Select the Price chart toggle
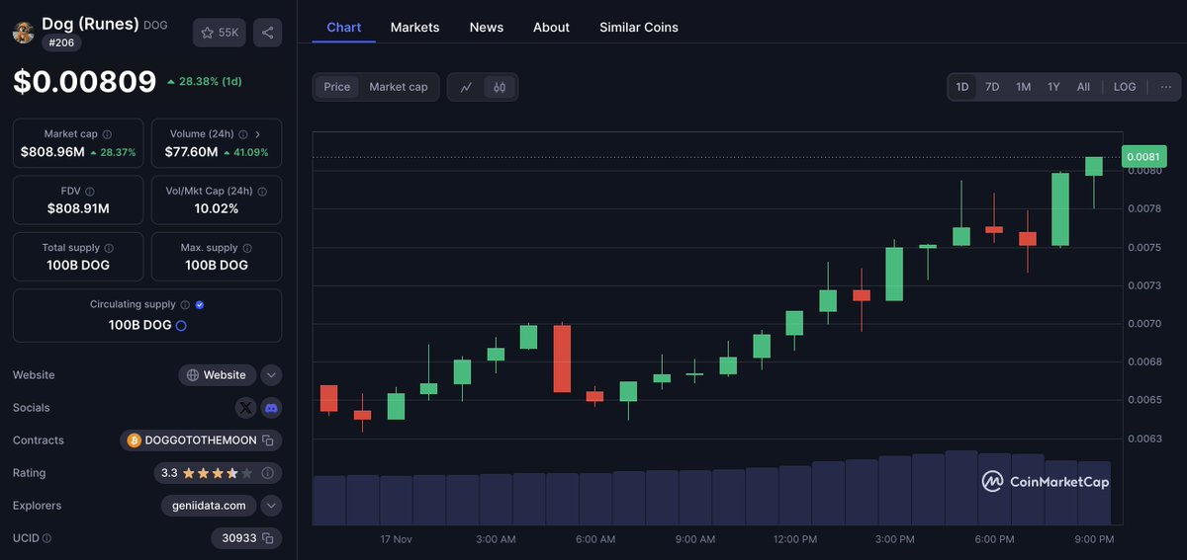The width and height of the screenshot is (1187, 560). [x=337, y=87]
